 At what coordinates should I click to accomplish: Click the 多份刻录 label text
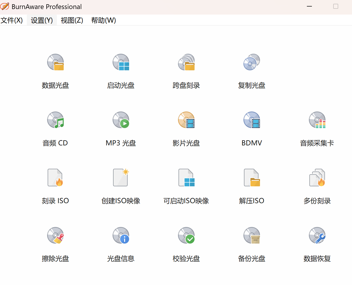(317, 201)
